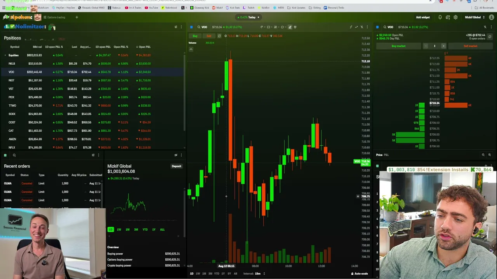The height and width of the screenshot is (279, 497).
Task: Open Positions widget three-dot menu
Action: coord(181,27)
